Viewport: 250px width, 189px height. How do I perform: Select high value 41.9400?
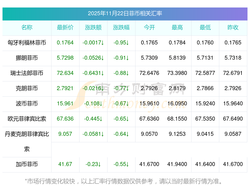pyautogui.click(x=177, y=164)
